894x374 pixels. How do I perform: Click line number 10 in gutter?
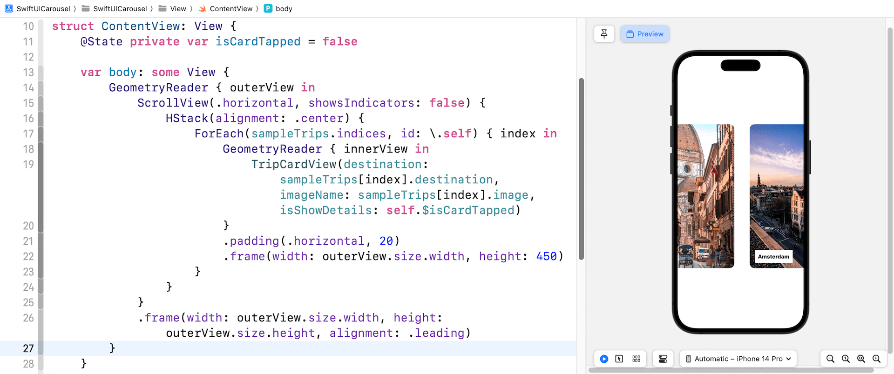(28, 27)
